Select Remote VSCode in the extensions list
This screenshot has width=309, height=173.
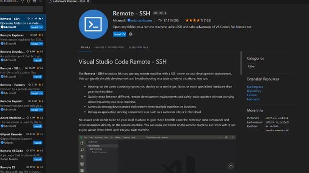coord(23,155)
